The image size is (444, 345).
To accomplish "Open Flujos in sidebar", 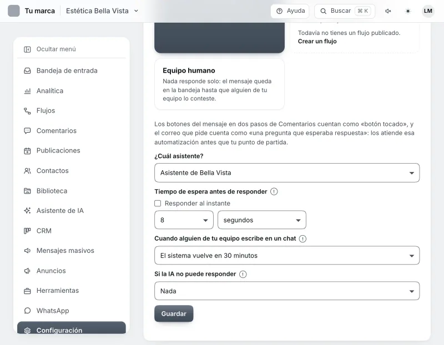I will click(72, 111).
